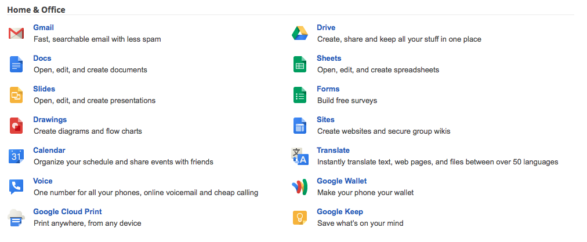Screen dimensions: 587x242
Task: Select the colorful Google Wallet icon
Action: pos(300,187)
